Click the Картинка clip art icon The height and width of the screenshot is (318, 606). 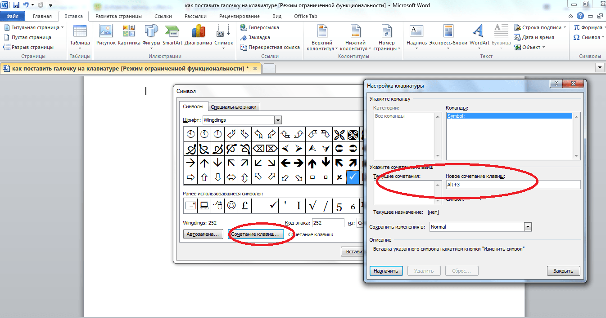[129, 35]
